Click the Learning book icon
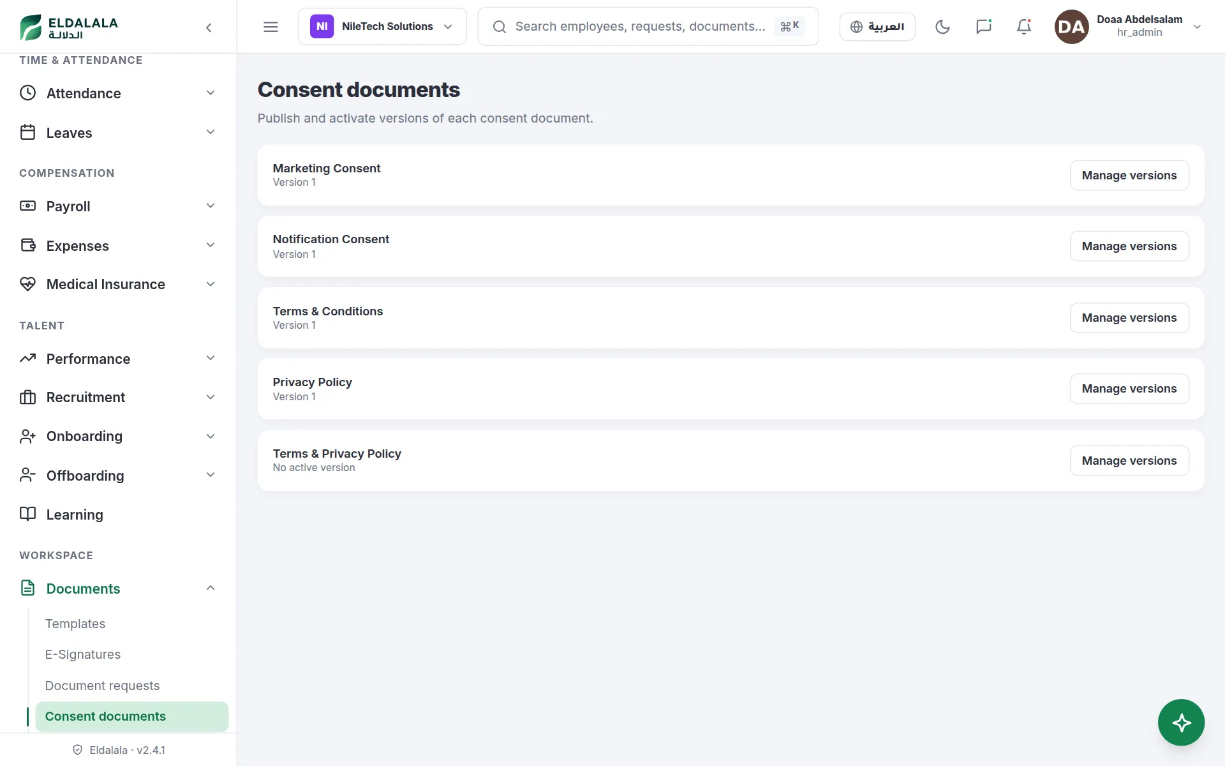 coord(27,514)
